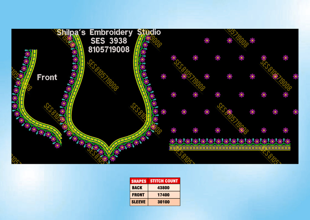The width and height of the screenshot is (310, 220).
Task: Click the stitch count value 30100
Action: [x=163, y=202]
